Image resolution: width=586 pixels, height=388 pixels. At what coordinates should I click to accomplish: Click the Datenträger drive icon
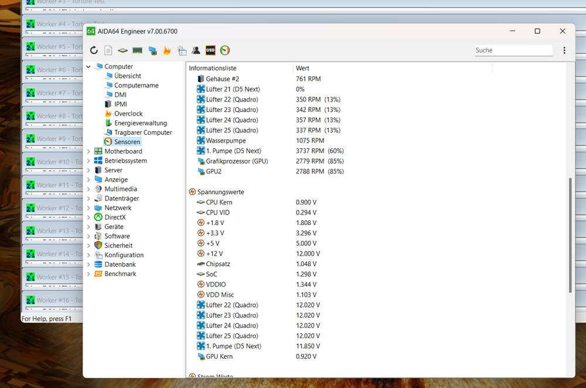point(98,198)
